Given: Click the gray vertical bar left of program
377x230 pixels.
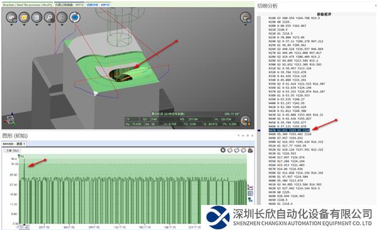Looking at the screenshot, I should click(x=259, y=110).
